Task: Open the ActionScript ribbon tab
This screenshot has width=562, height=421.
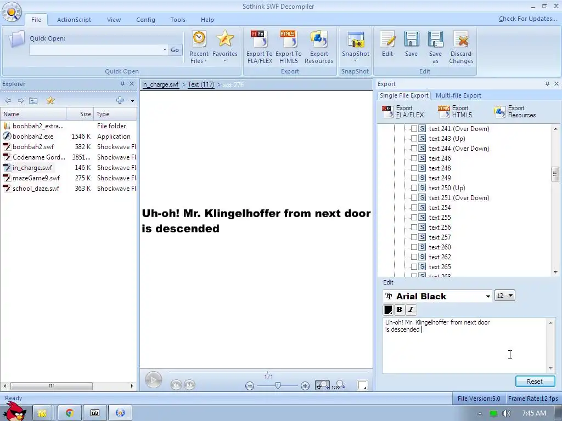Action: (74, 20)
